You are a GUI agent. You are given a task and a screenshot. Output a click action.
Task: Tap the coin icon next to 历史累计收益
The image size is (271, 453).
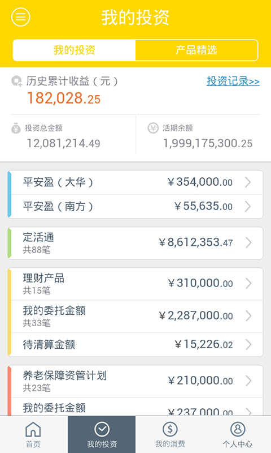coord(17,81)
